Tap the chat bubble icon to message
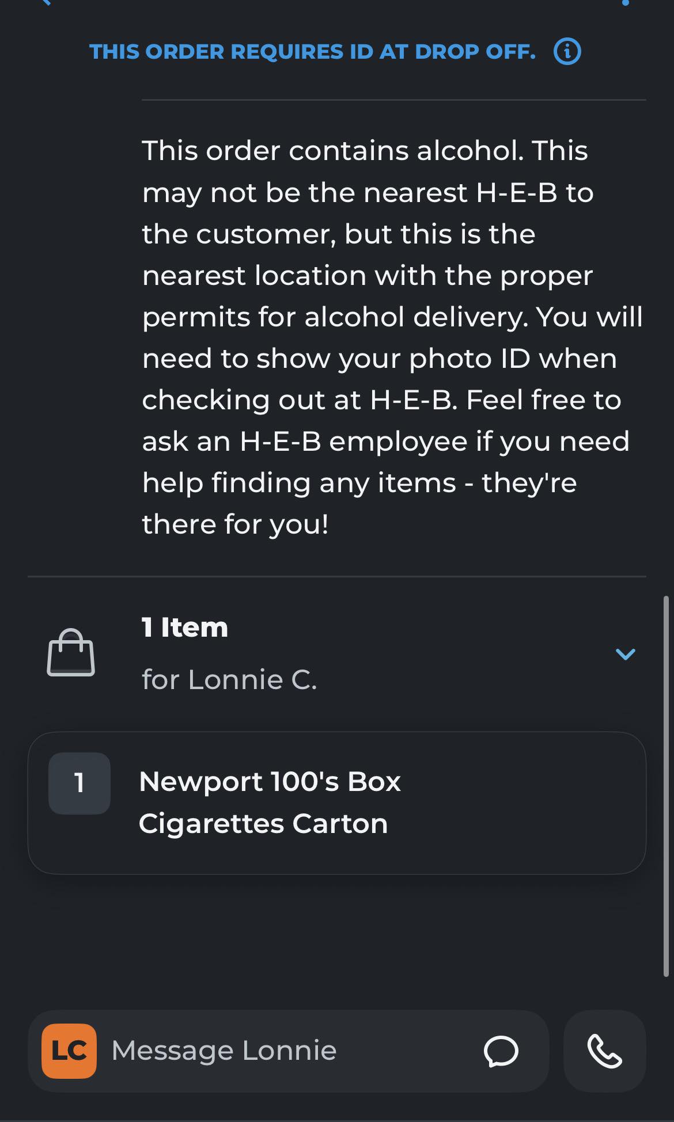The height and width of the screenshot is (1122, 674). 501,1051
